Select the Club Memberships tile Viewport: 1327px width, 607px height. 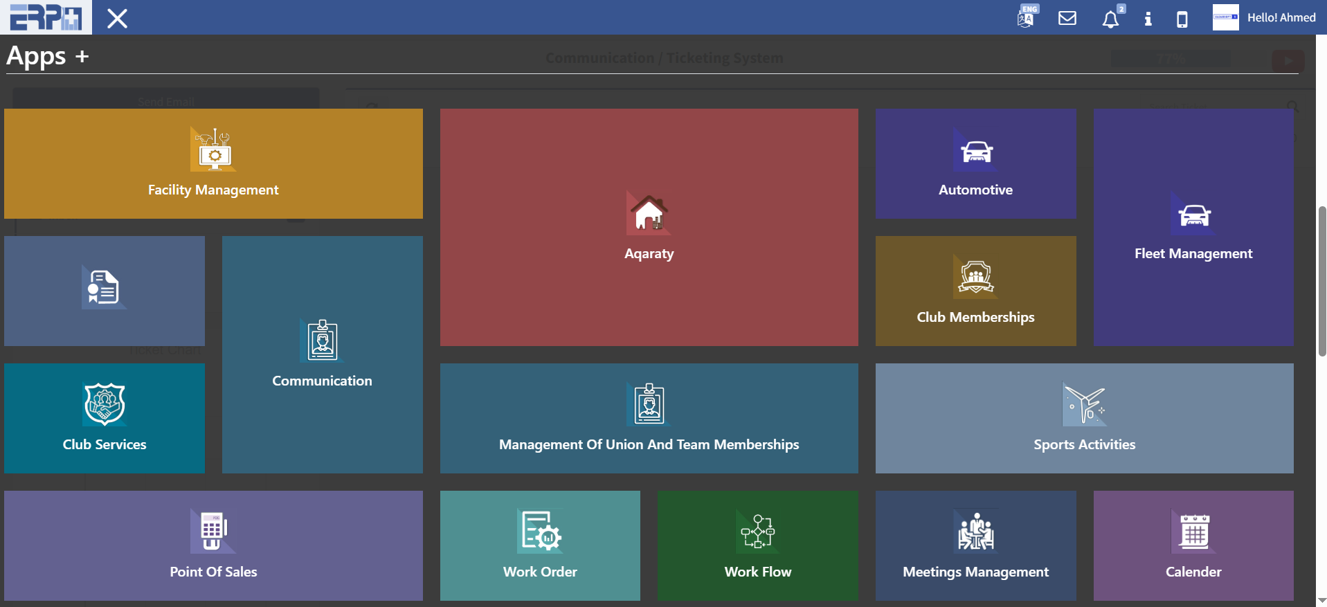click(975, 291)
